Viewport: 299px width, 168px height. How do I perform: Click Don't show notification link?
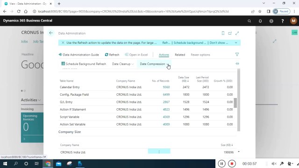219,42
